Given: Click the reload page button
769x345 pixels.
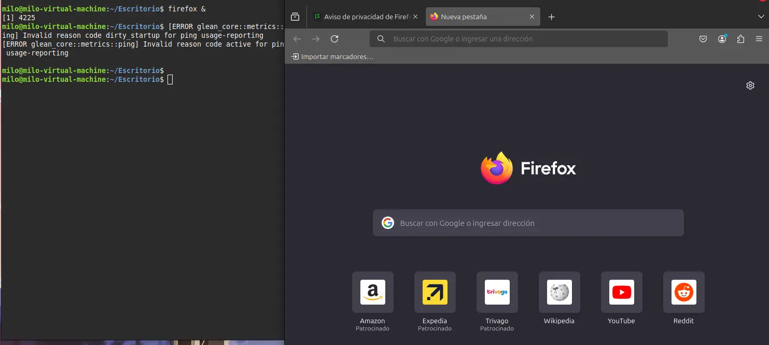Looking at the screenshot, I should 334,39.
